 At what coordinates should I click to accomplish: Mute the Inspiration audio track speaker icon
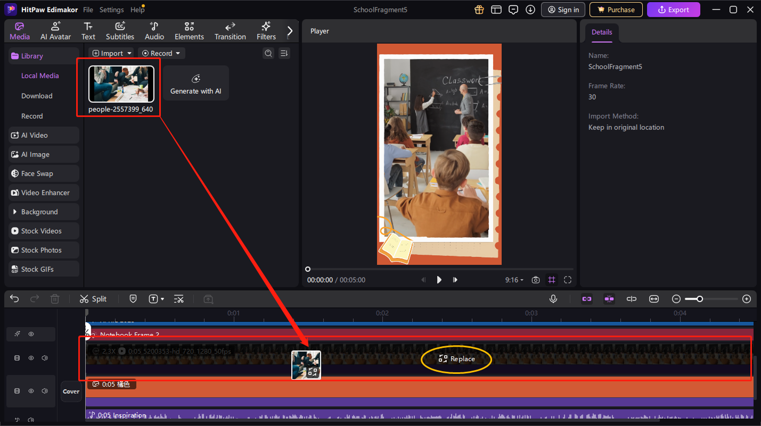click(x=30, y=419)
